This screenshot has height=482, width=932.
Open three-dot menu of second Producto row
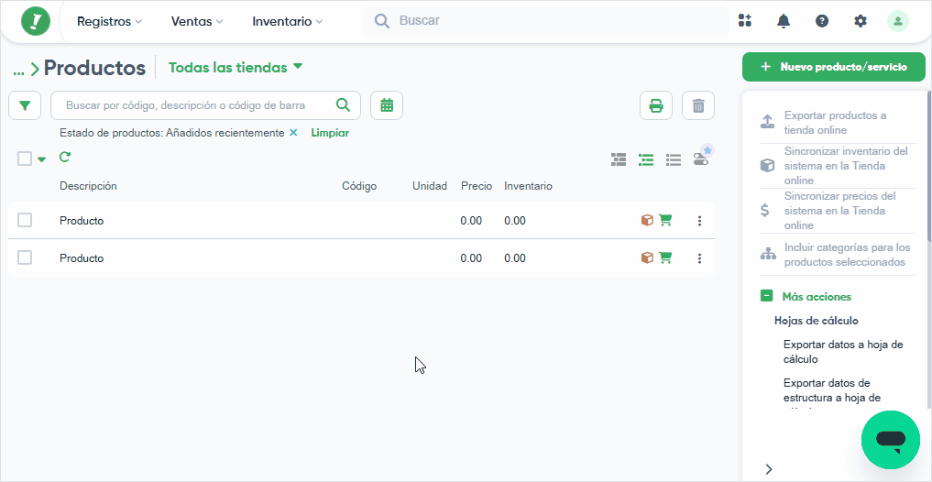699,258
